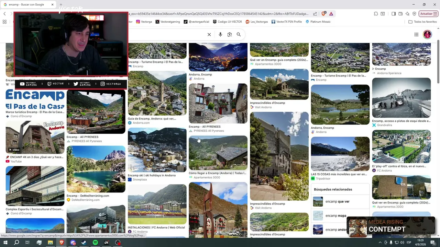Open File Explorer from the taskbar

pyautogui.click(x=50, y=243)
